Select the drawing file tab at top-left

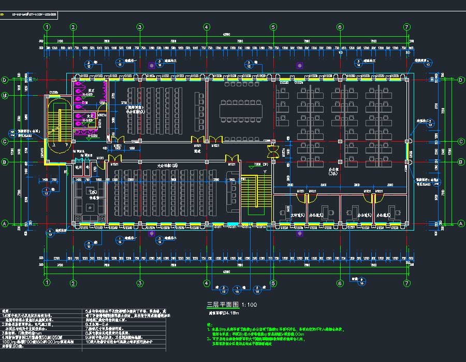(x=29, y=14)
